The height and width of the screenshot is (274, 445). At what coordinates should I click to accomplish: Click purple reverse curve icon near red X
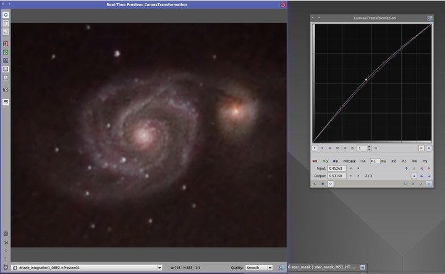pyautogui.click(x=422, y=168)
